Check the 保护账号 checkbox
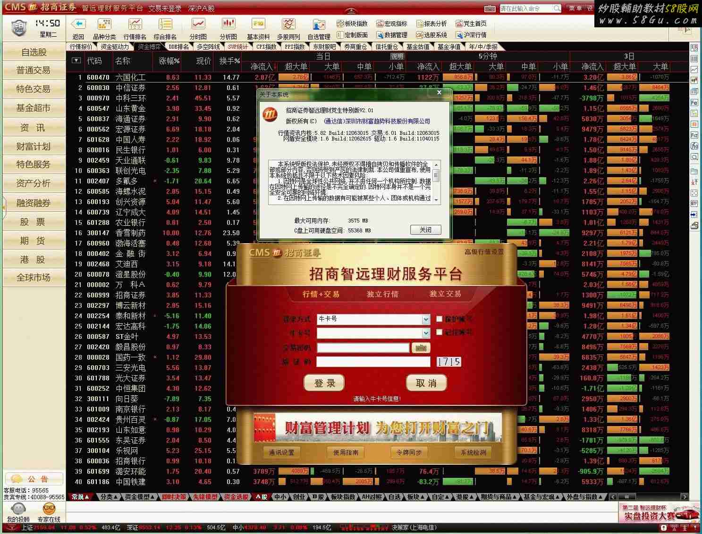 [439, 319]
